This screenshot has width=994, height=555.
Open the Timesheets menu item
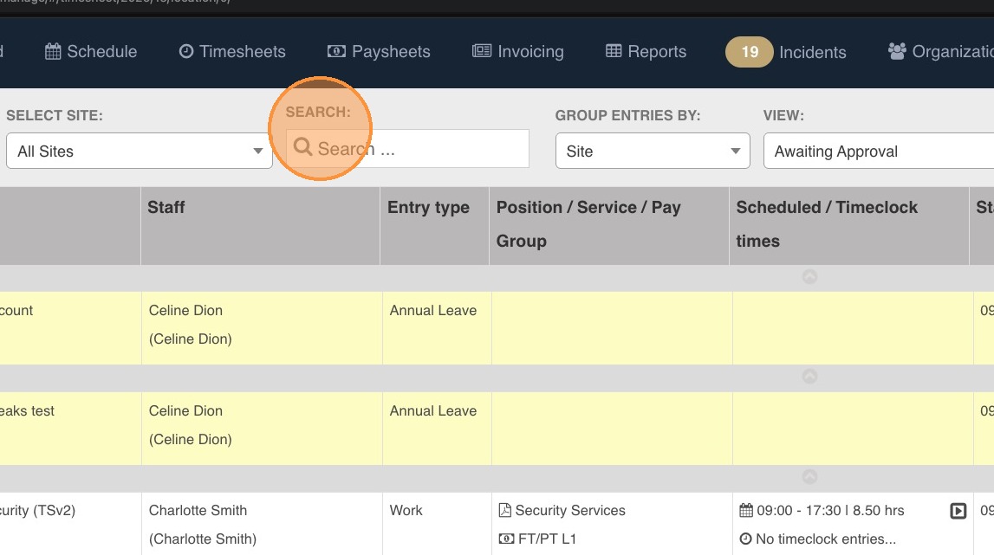click(x=232, y=52)
